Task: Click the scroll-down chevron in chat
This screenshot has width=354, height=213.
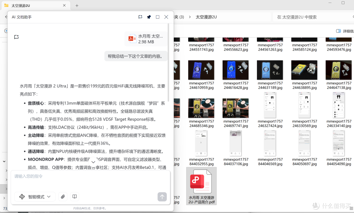Action: click(x=93, y=161)
